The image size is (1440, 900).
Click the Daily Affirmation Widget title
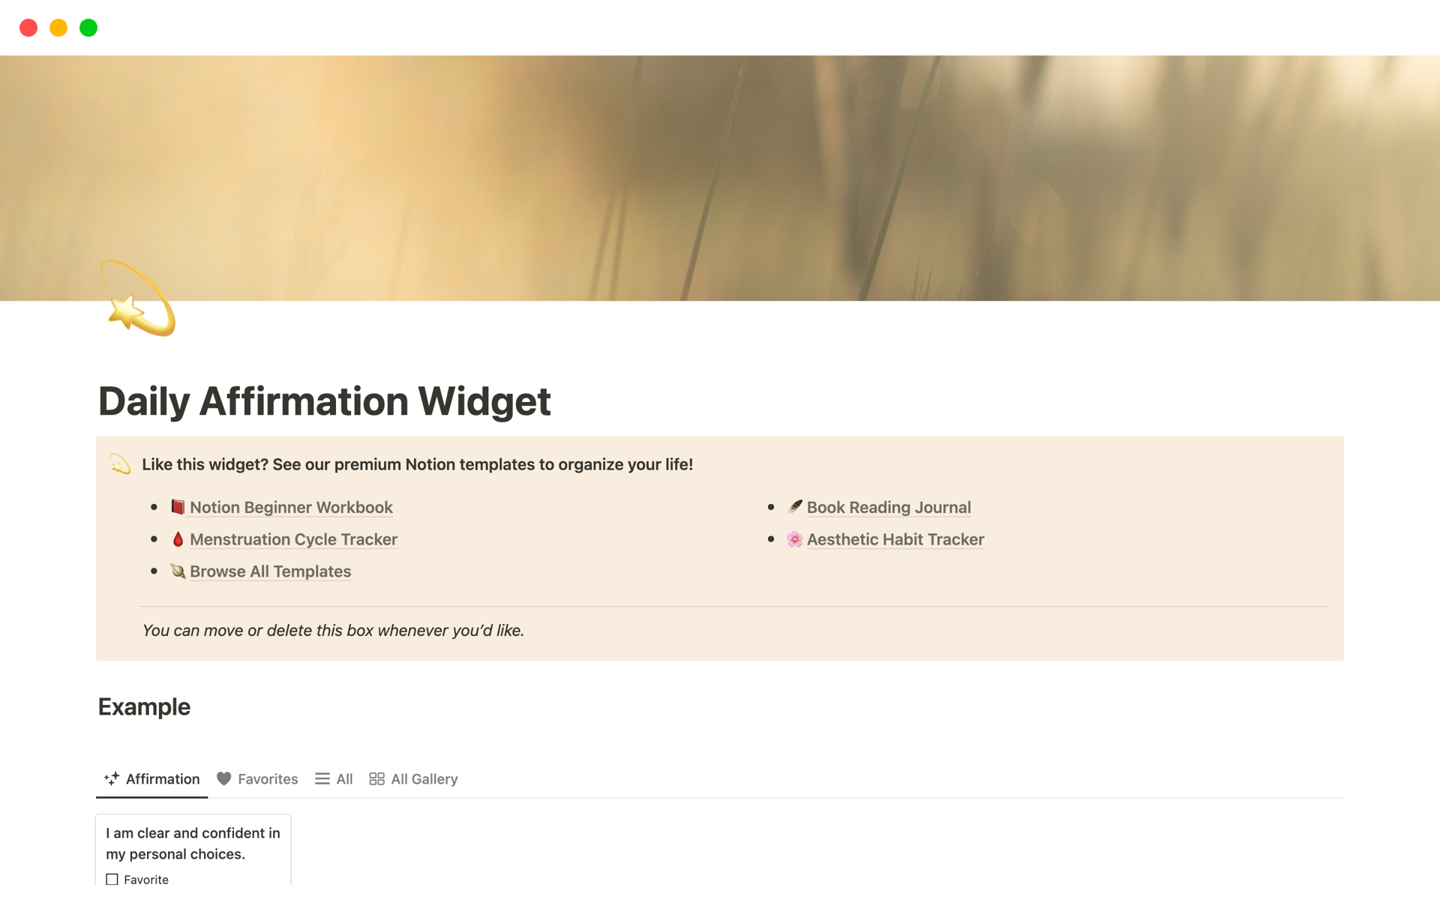323,400
